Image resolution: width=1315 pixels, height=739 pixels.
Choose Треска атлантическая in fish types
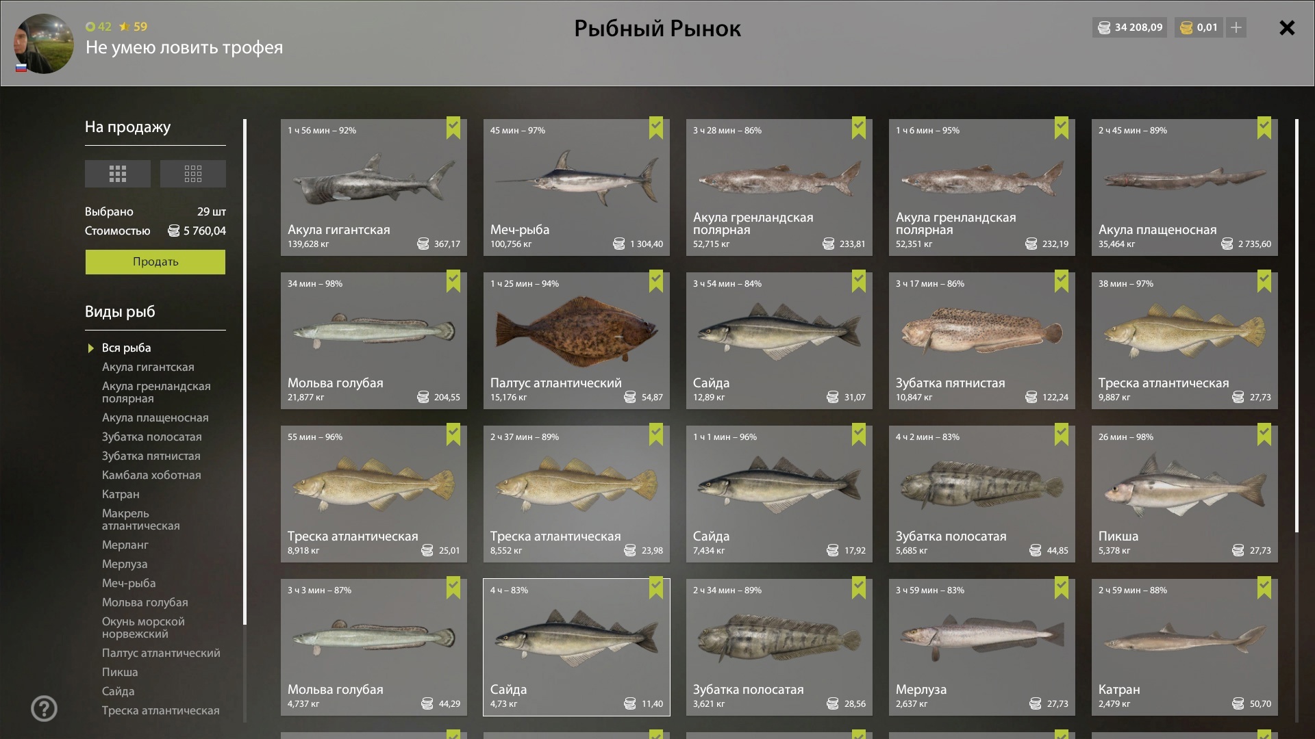click(161, 710)
